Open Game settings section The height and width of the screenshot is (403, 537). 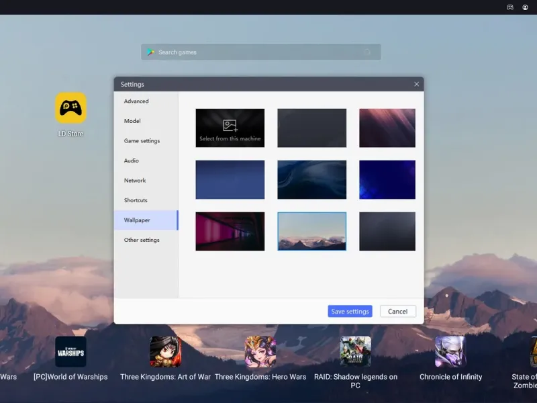point(146,141)
